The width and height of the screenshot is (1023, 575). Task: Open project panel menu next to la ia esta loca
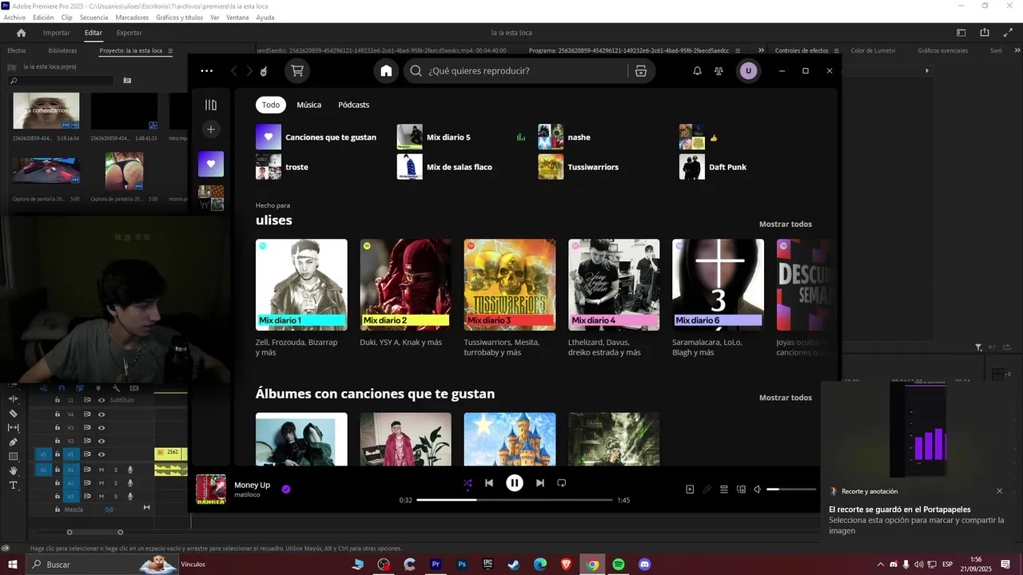170,50
